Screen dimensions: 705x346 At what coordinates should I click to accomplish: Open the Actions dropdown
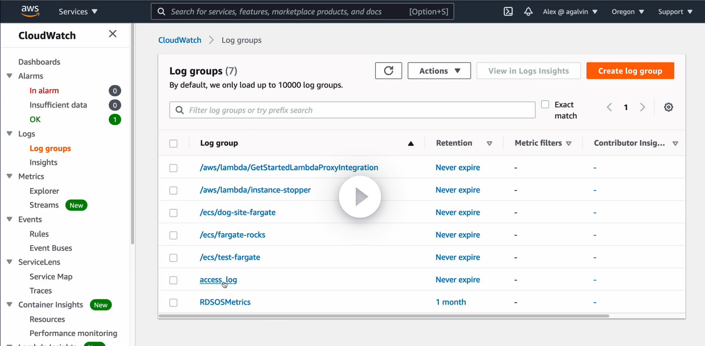tap(439, 71)
